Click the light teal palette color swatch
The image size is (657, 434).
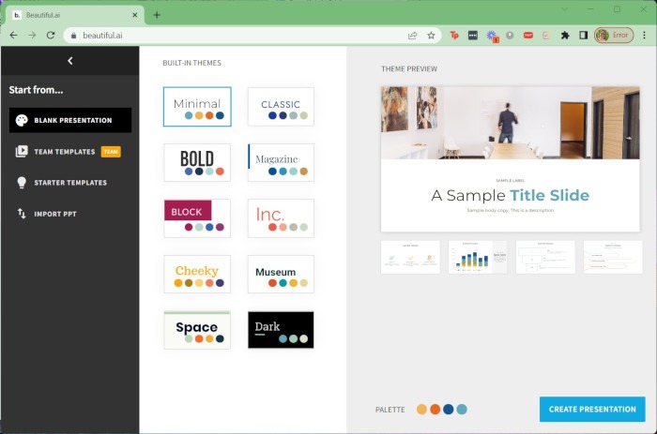click(462, 410)
